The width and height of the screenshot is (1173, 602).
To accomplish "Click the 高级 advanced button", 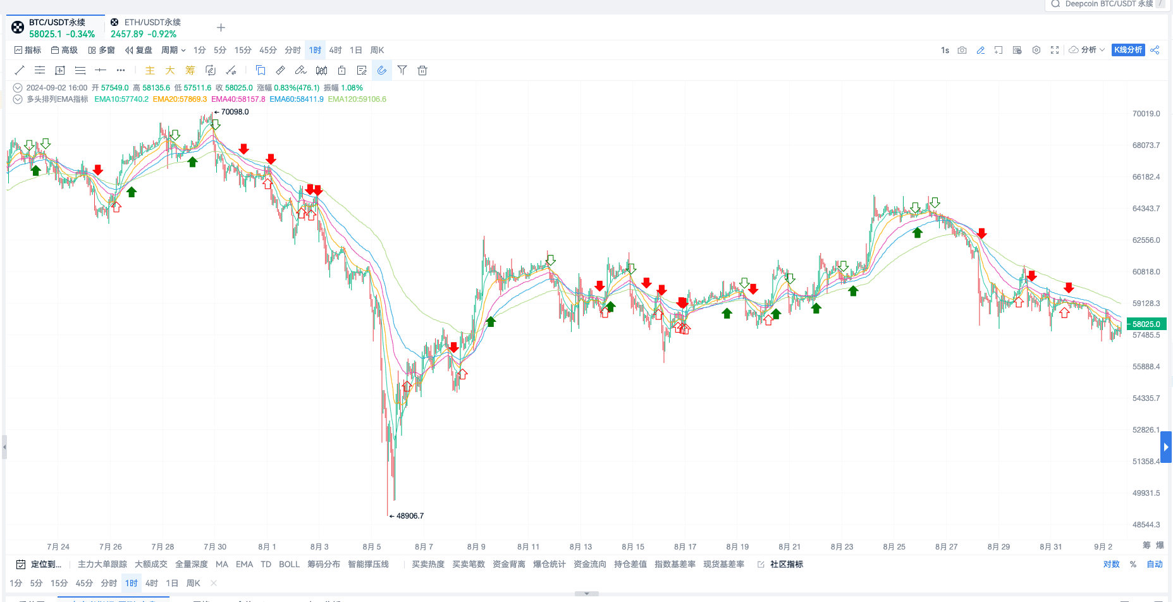I will 64,50.
